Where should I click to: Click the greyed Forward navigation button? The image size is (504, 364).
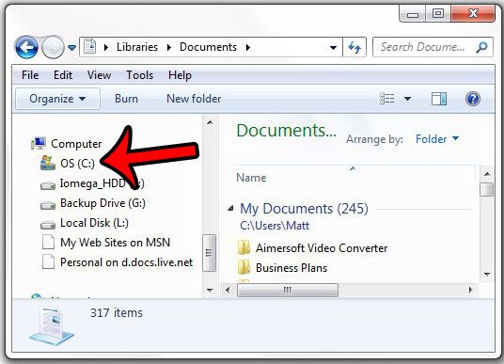[53, 47]
